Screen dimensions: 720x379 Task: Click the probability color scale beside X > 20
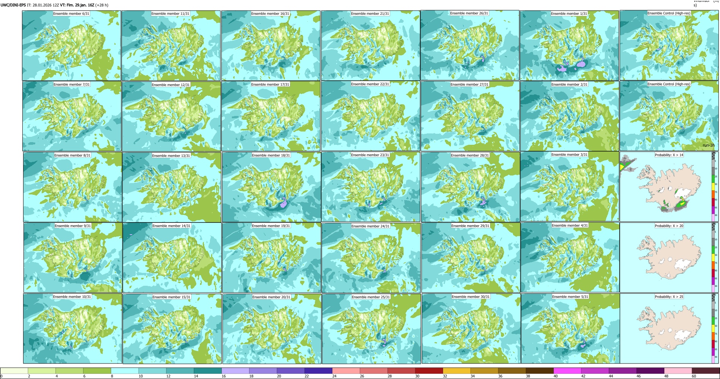(714, 258)
